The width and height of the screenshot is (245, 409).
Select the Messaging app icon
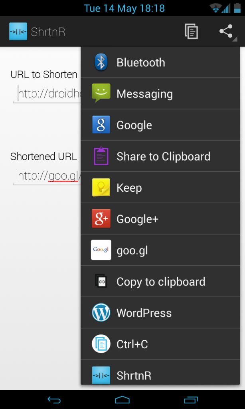pyautogui.click(x=101, y=93)
